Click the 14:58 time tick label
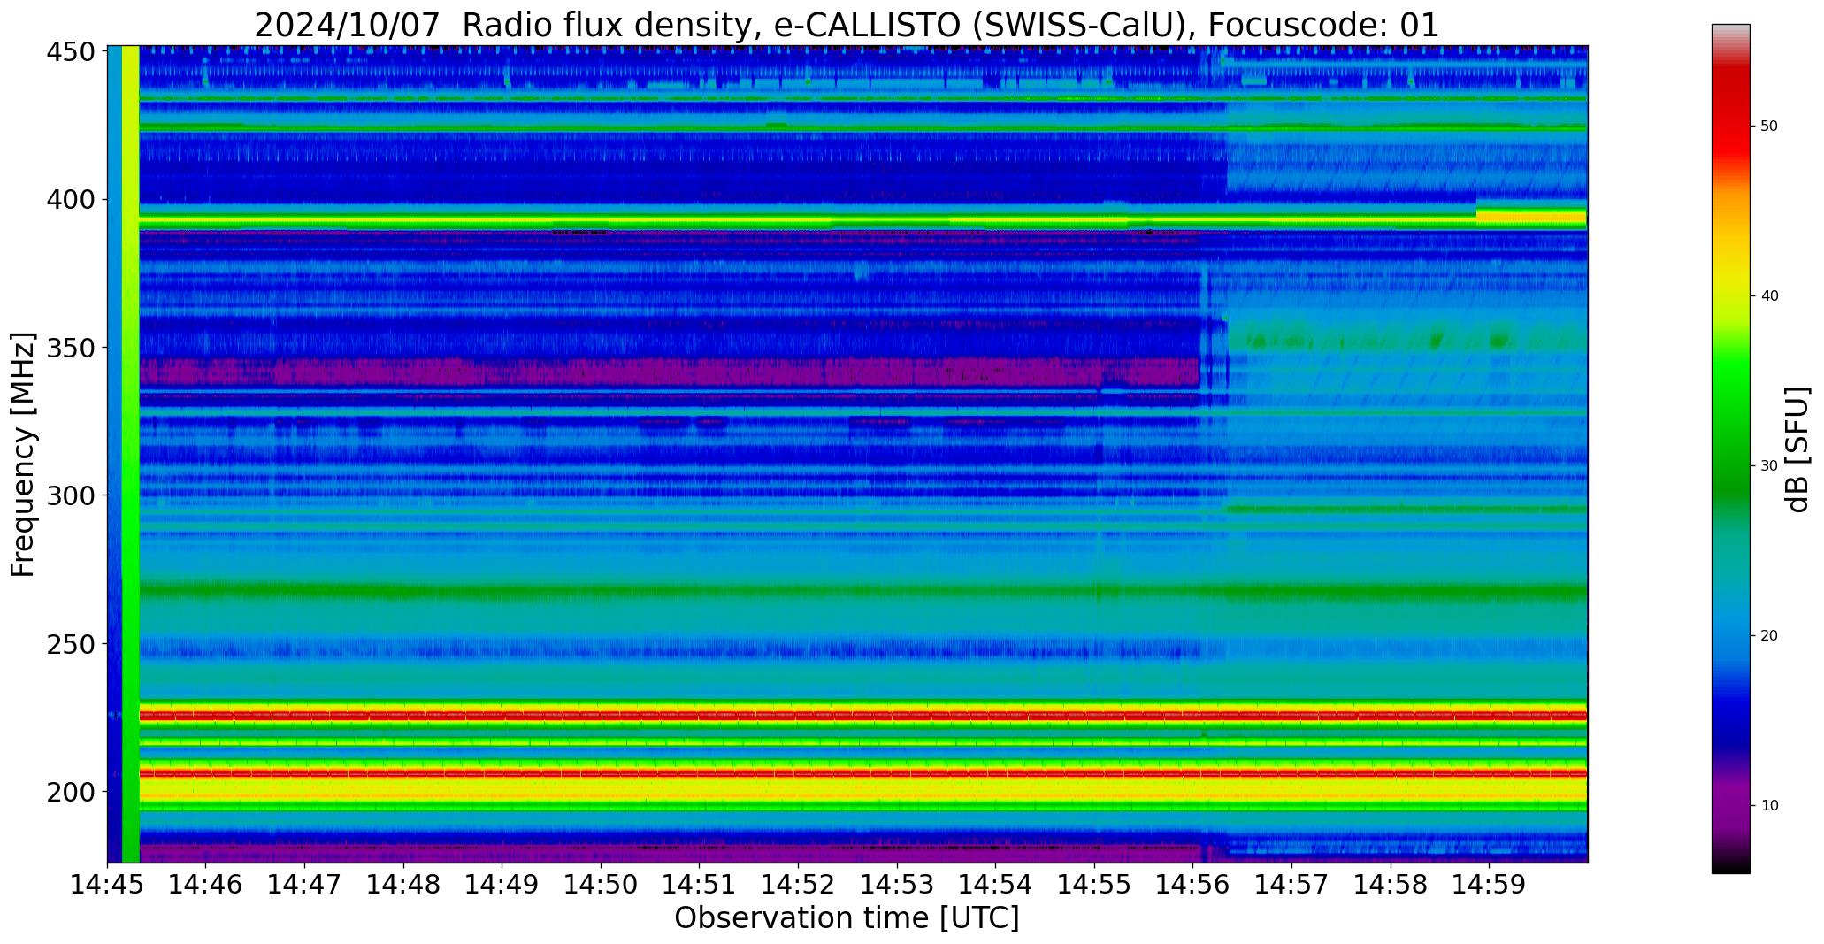This screenshot has height=944, width=1824. [1390, 883]
